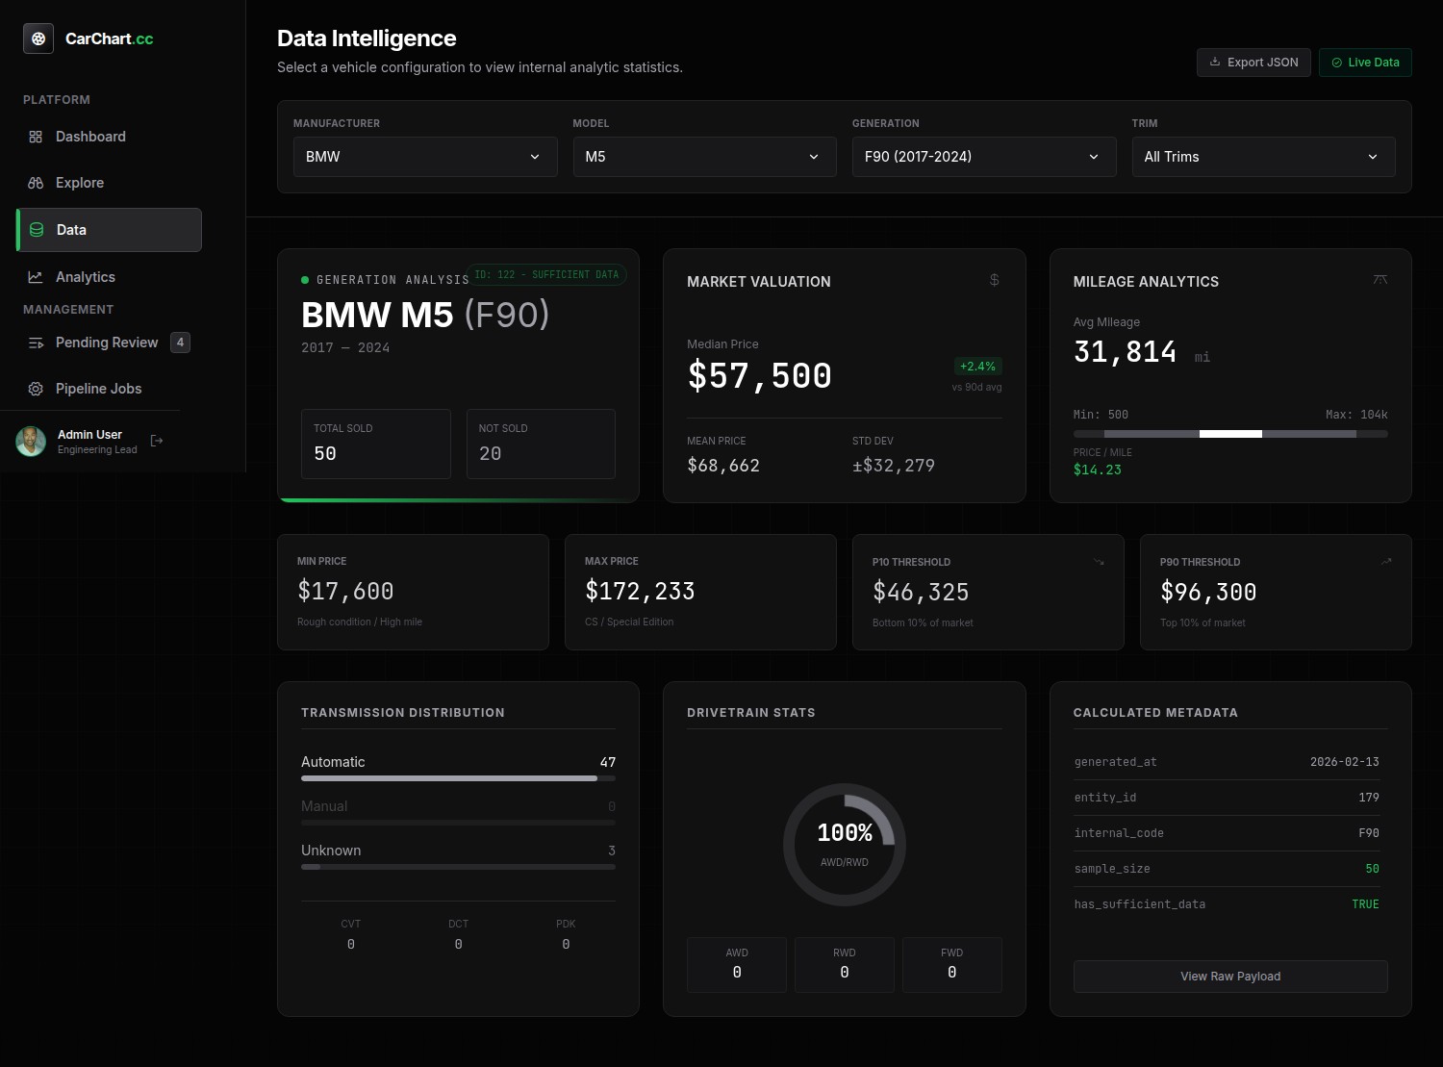Screen dimensions: 1443x1067
Task: Select the Data entry in the sidebar
Action: point(108,230)
